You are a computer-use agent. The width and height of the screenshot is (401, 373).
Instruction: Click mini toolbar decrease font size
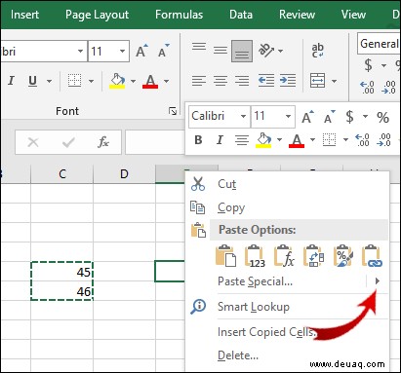point(329,117)
